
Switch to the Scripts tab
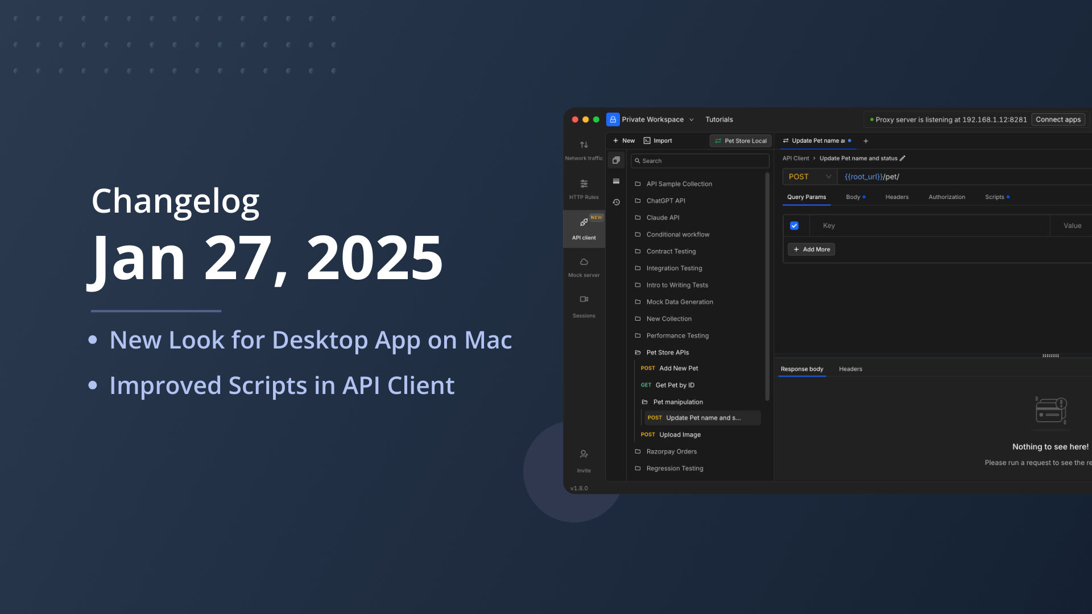click(x=995, y=197)
